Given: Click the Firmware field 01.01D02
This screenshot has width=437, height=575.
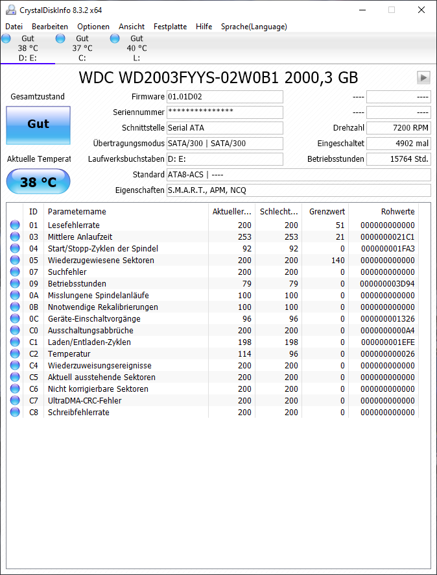Looking at the screenshot, I should 225,97.
